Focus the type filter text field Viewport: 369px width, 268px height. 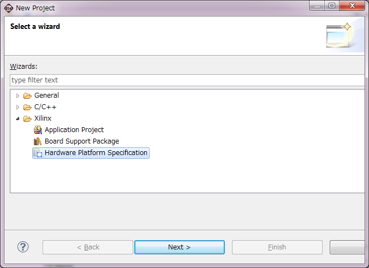(x=187, y=80)
